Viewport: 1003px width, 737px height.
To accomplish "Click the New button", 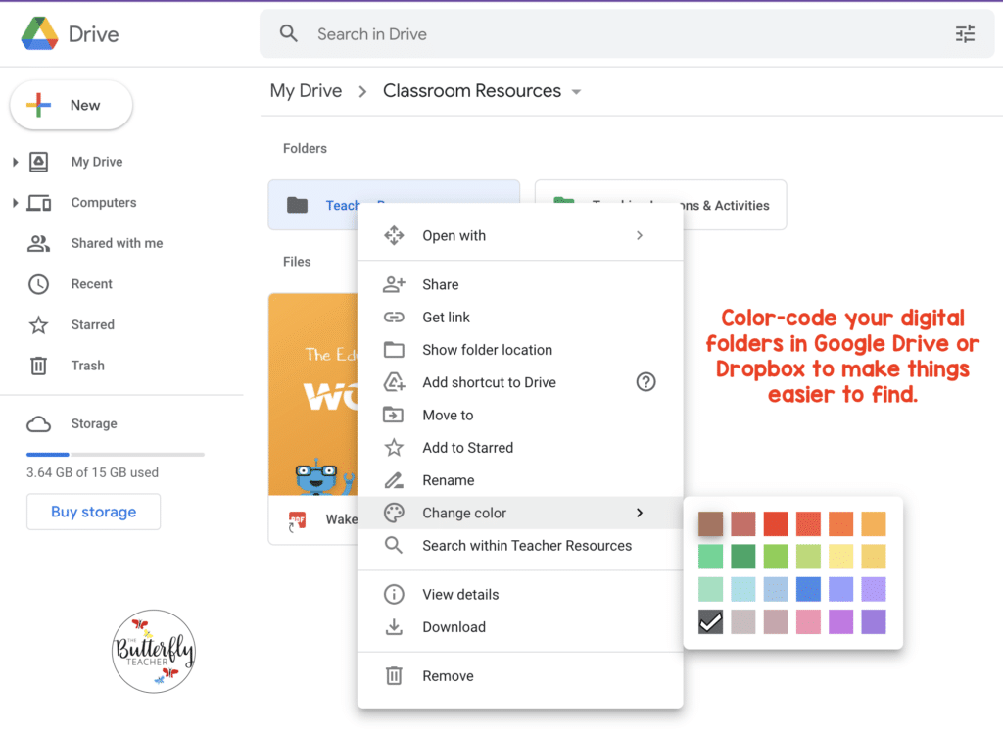I will [x=71, y=105].
